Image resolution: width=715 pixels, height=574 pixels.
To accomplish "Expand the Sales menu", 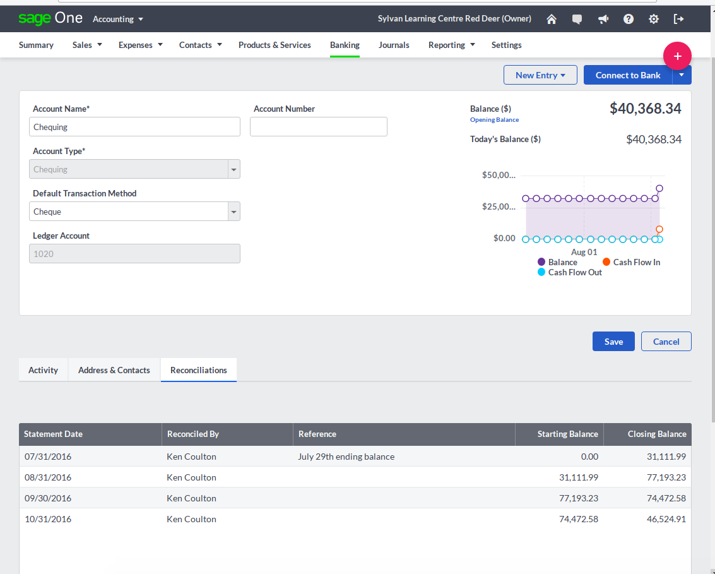I will click(87, 45).
